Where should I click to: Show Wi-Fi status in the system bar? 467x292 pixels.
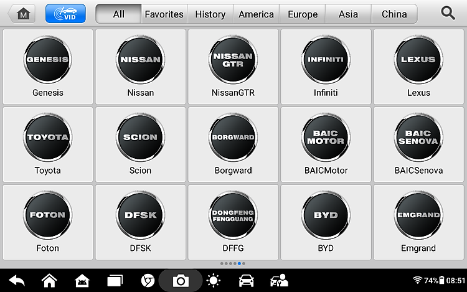(418, 280)
